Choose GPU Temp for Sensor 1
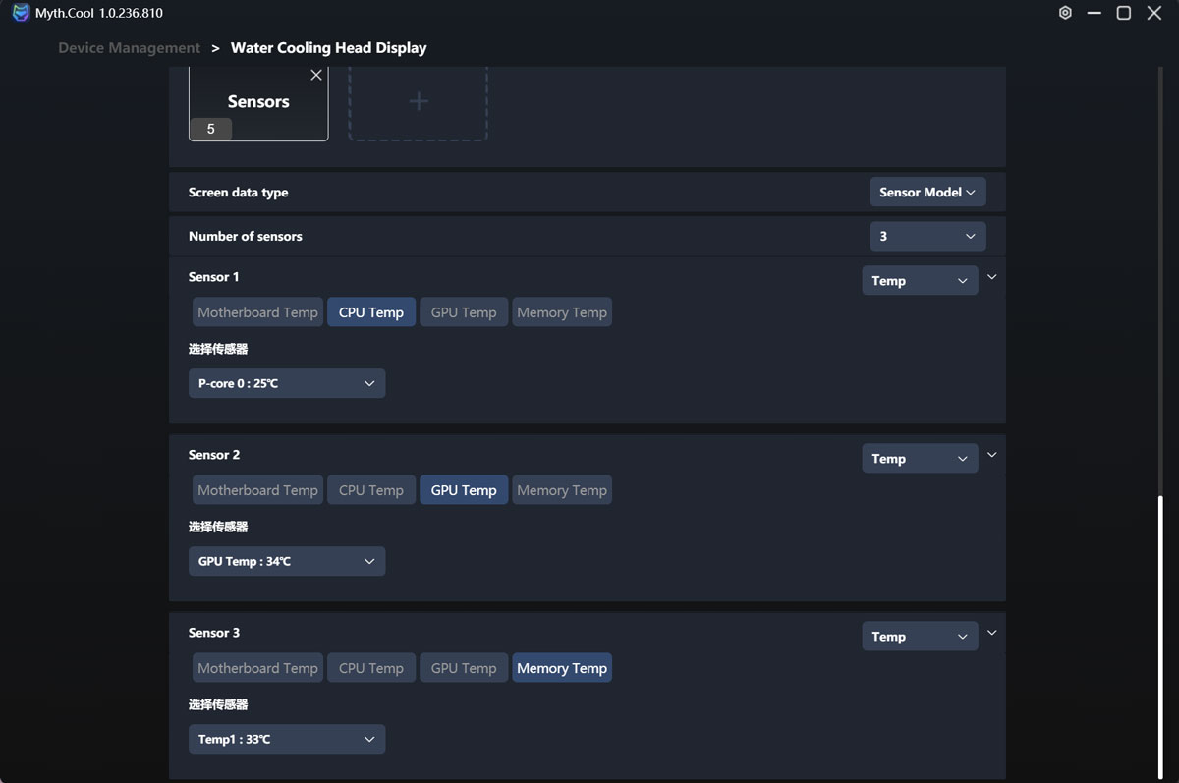Image resolution: width=1179 pixels, height=783 pixels. tap(464, 312)
